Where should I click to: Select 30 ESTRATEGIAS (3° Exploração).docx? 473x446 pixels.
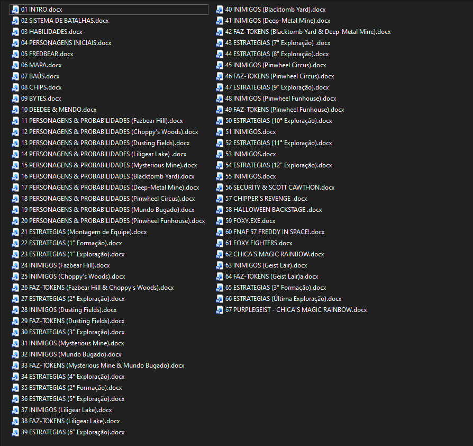[72, 332]
